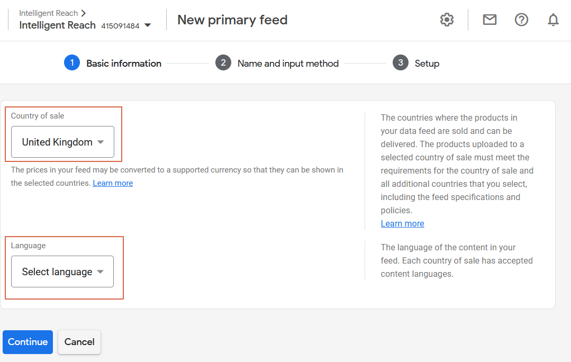The height and width of the screenshot is (362, 571).
Task: Open Learn more link about currency conversion
Action: (113, 183)
